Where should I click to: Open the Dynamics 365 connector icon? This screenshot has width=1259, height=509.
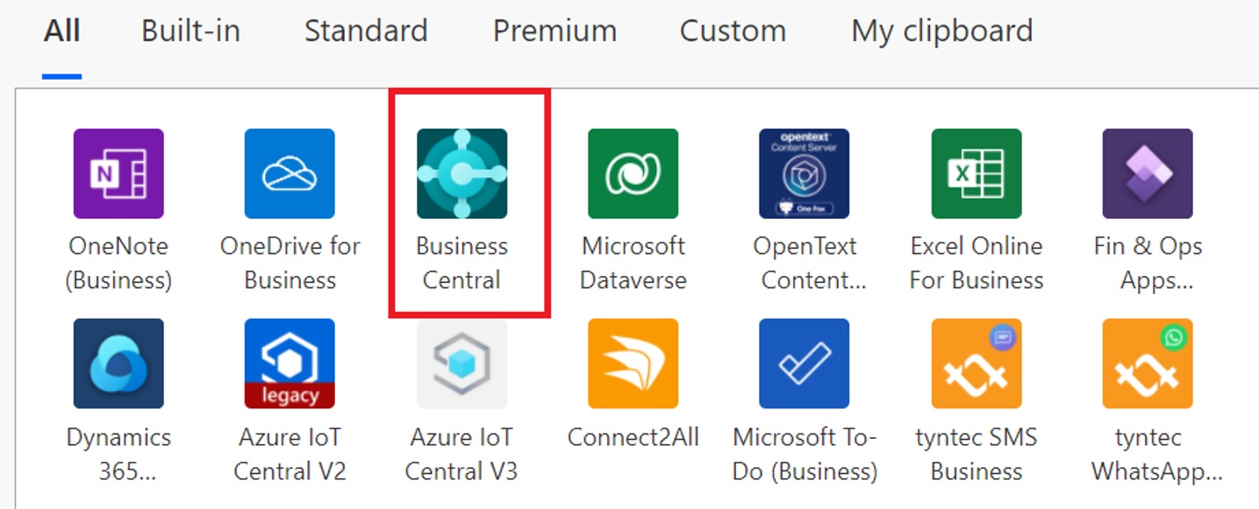(x=118, y=364)
